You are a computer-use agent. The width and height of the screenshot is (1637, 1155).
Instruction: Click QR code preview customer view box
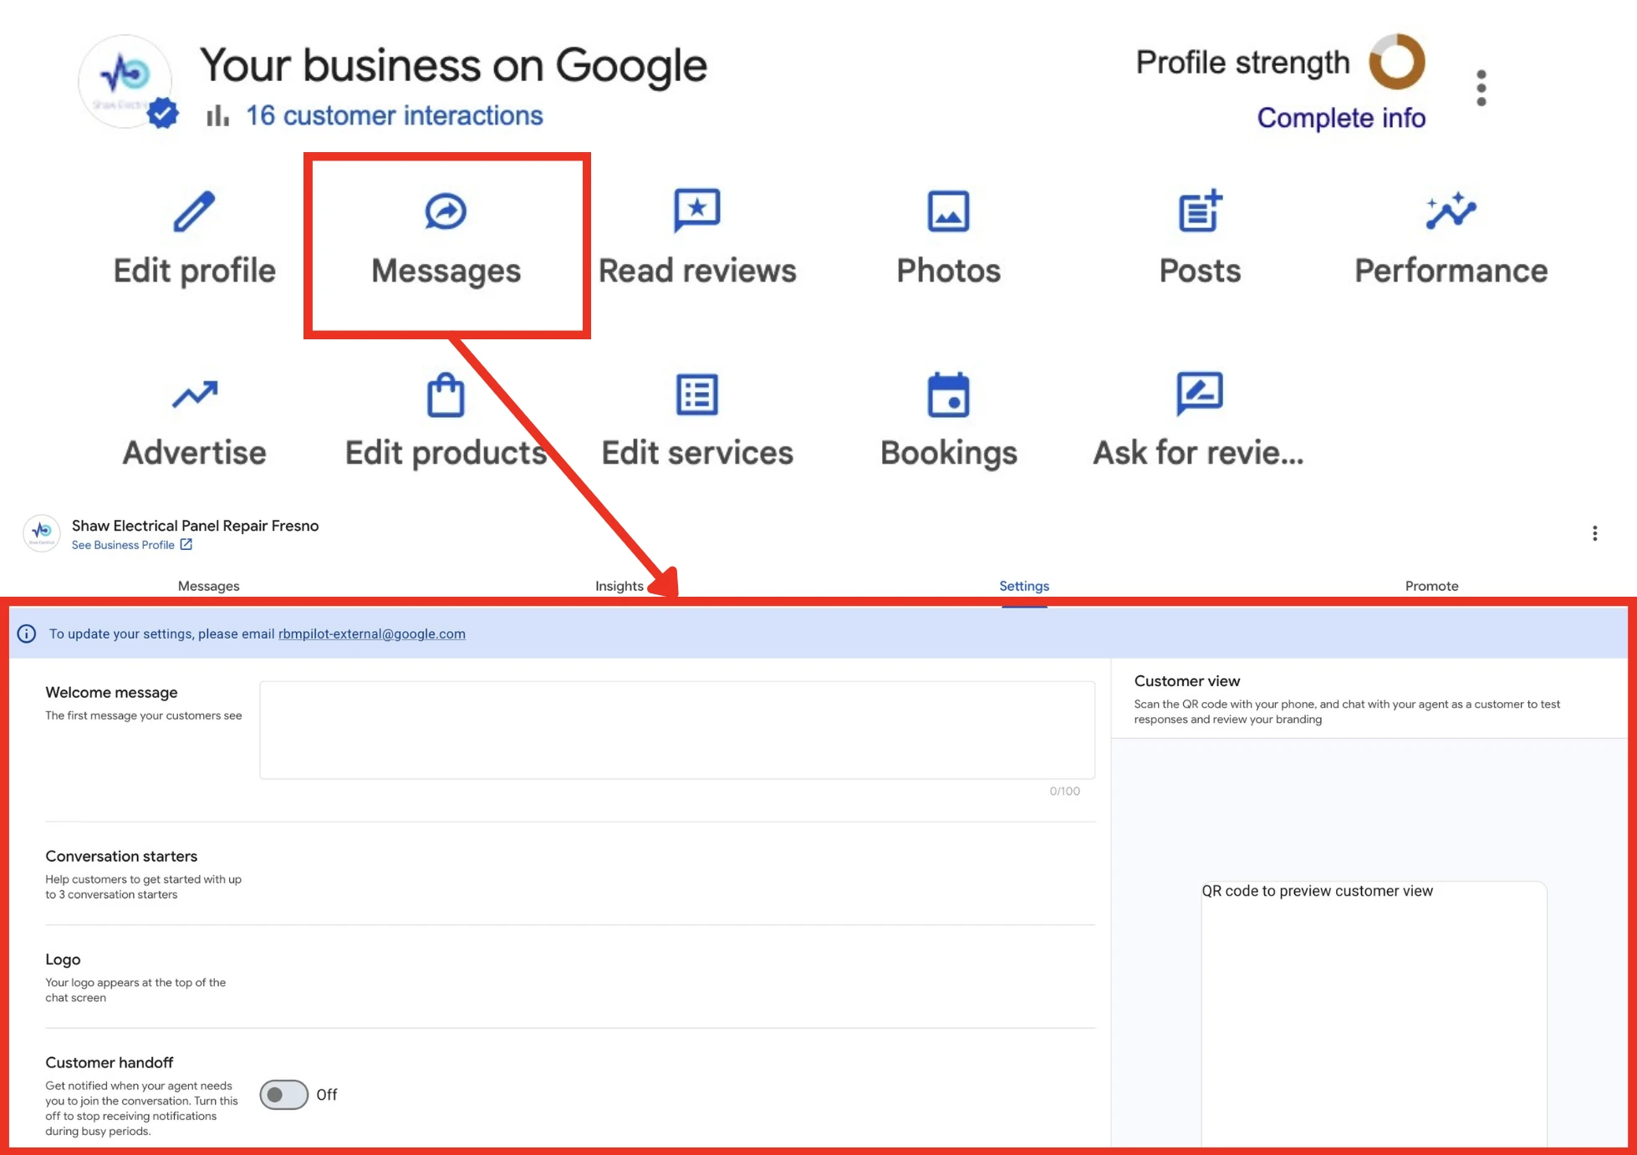(x=1374, y=1015)
